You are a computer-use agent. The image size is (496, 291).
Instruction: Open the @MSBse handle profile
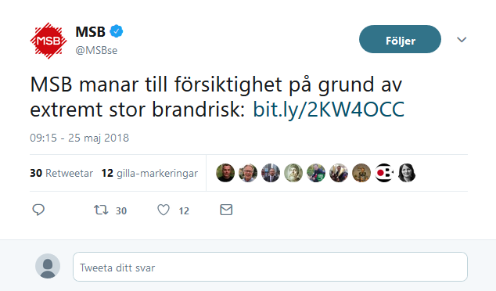[x=96, y=50]
